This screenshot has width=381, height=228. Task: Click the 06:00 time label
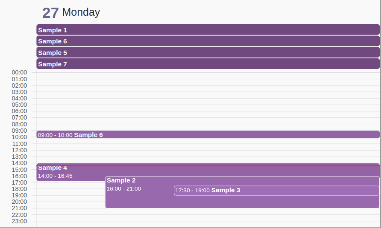pos(20,111)
